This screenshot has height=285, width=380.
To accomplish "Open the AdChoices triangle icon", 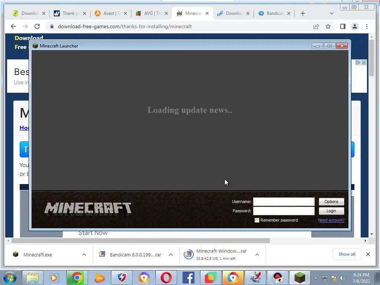I will [x=358, y=62].
